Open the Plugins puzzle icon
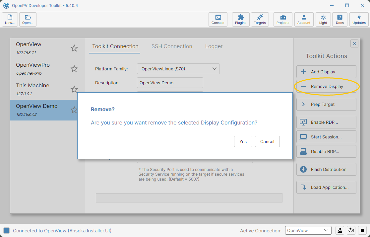This screenshot has width=370, height=237. click(241, 19)
